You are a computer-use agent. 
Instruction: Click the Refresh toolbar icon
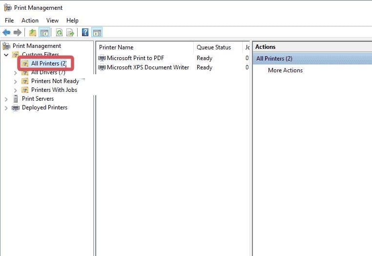click(x=59, y=32)
